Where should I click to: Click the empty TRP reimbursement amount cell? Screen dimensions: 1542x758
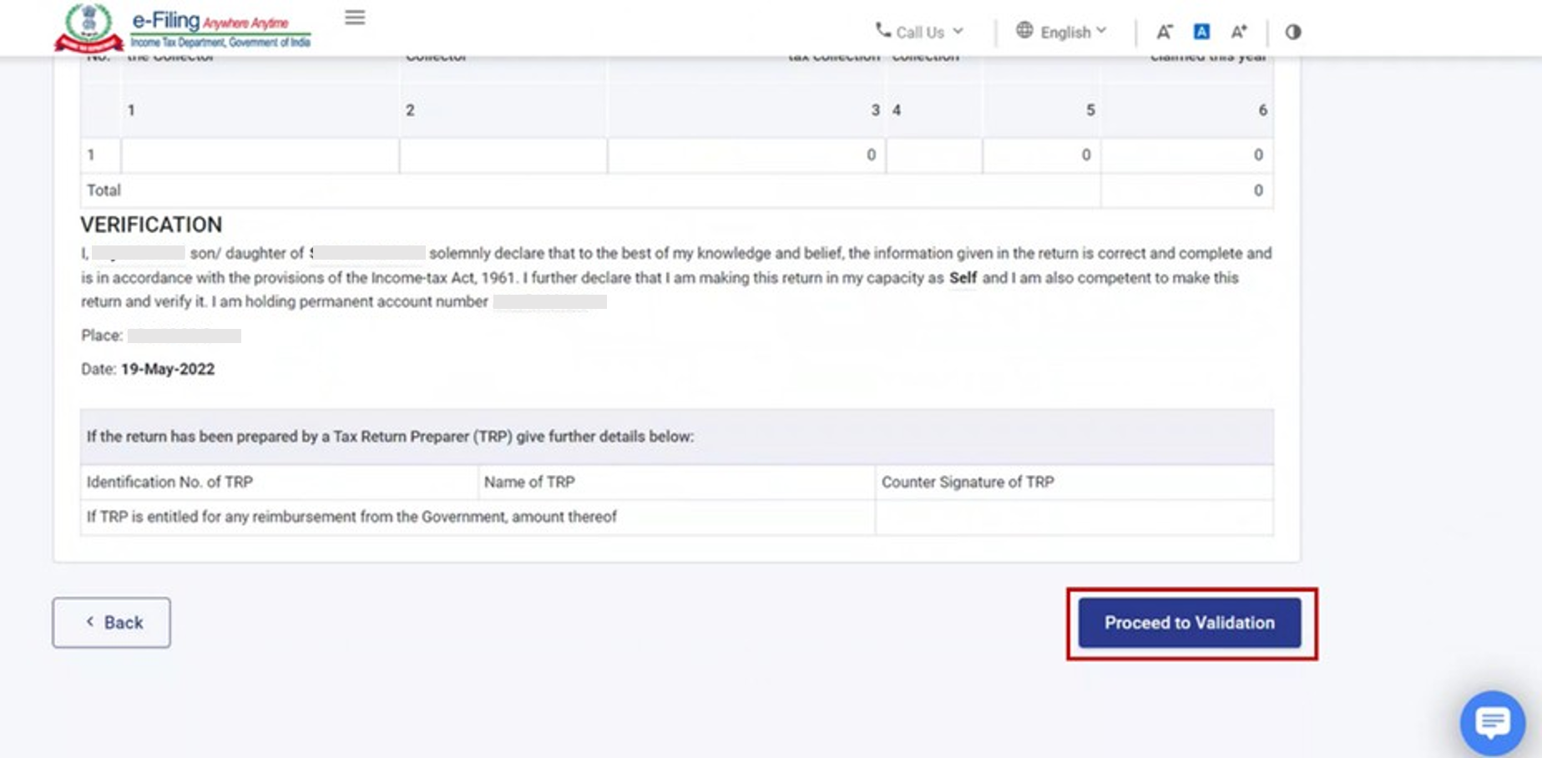tap(1074, 518)
